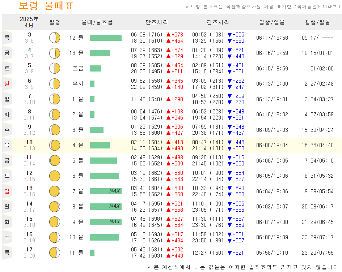Click the moon icon in the 무시 row

coord(54,83)
